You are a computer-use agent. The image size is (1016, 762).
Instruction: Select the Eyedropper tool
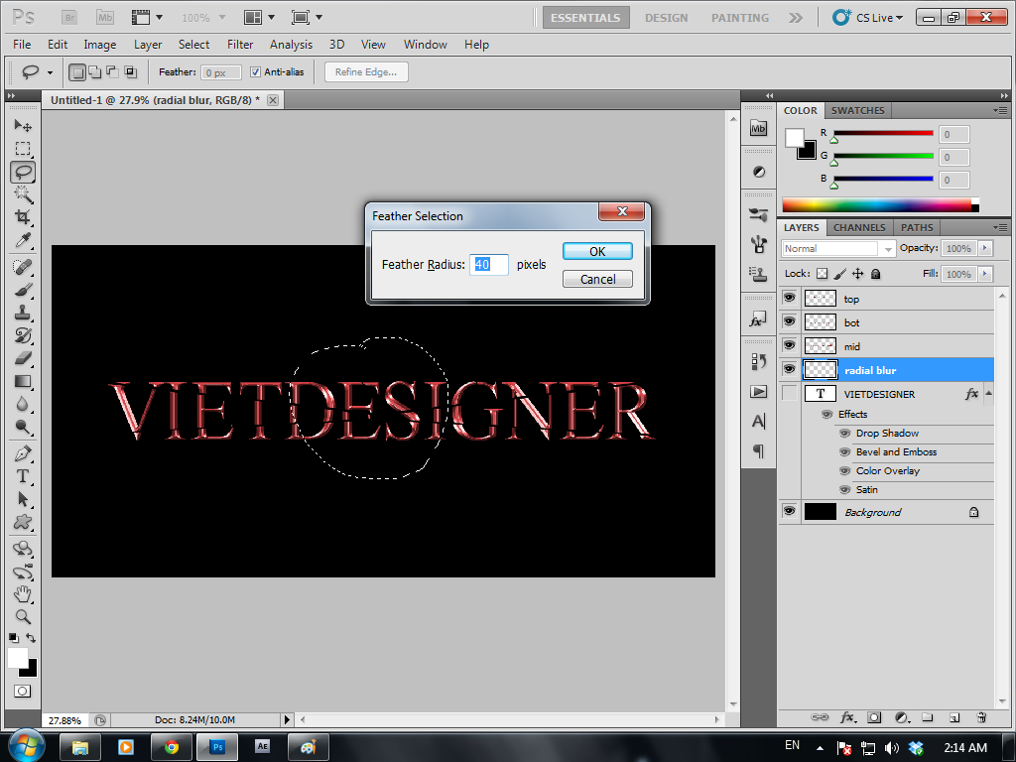tap(23, 240)
